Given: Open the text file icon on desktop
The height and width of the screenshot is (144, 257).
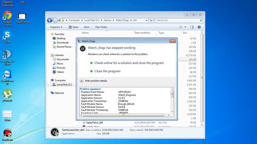Looking at the screenshot, I should click(7, 116).
